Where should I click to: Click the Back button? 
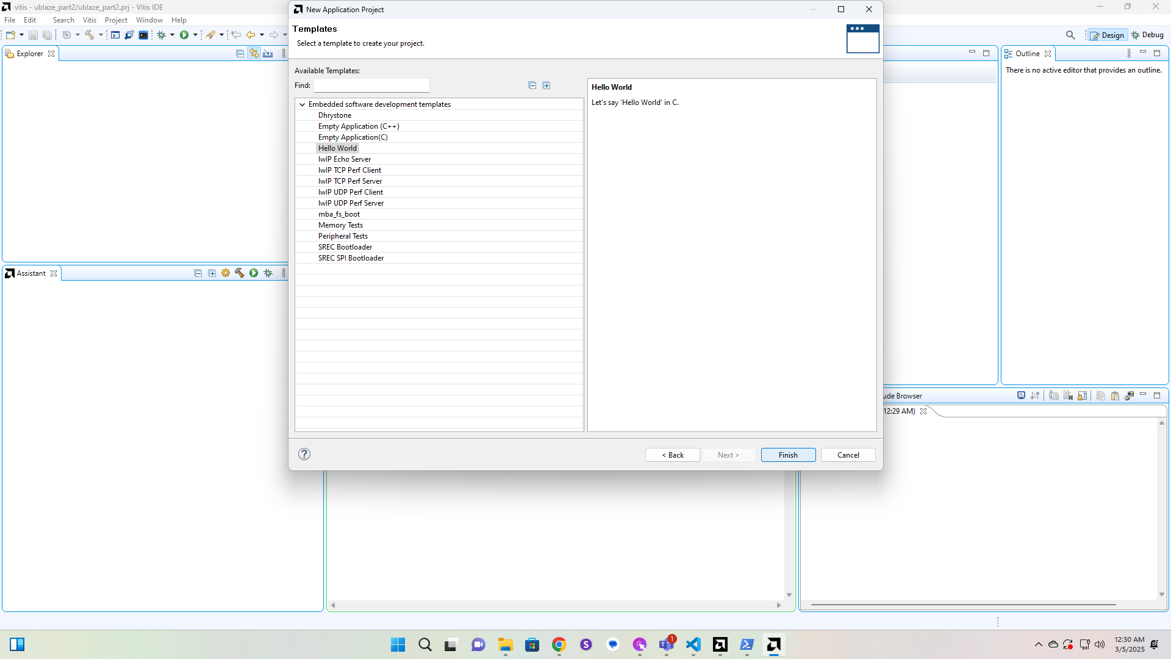(672, 455)
